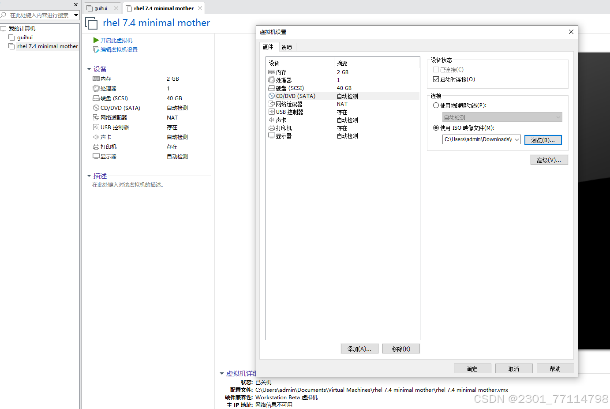Click the green power-on play icon
The image size is (610, 409).
(x=96, y=40)
